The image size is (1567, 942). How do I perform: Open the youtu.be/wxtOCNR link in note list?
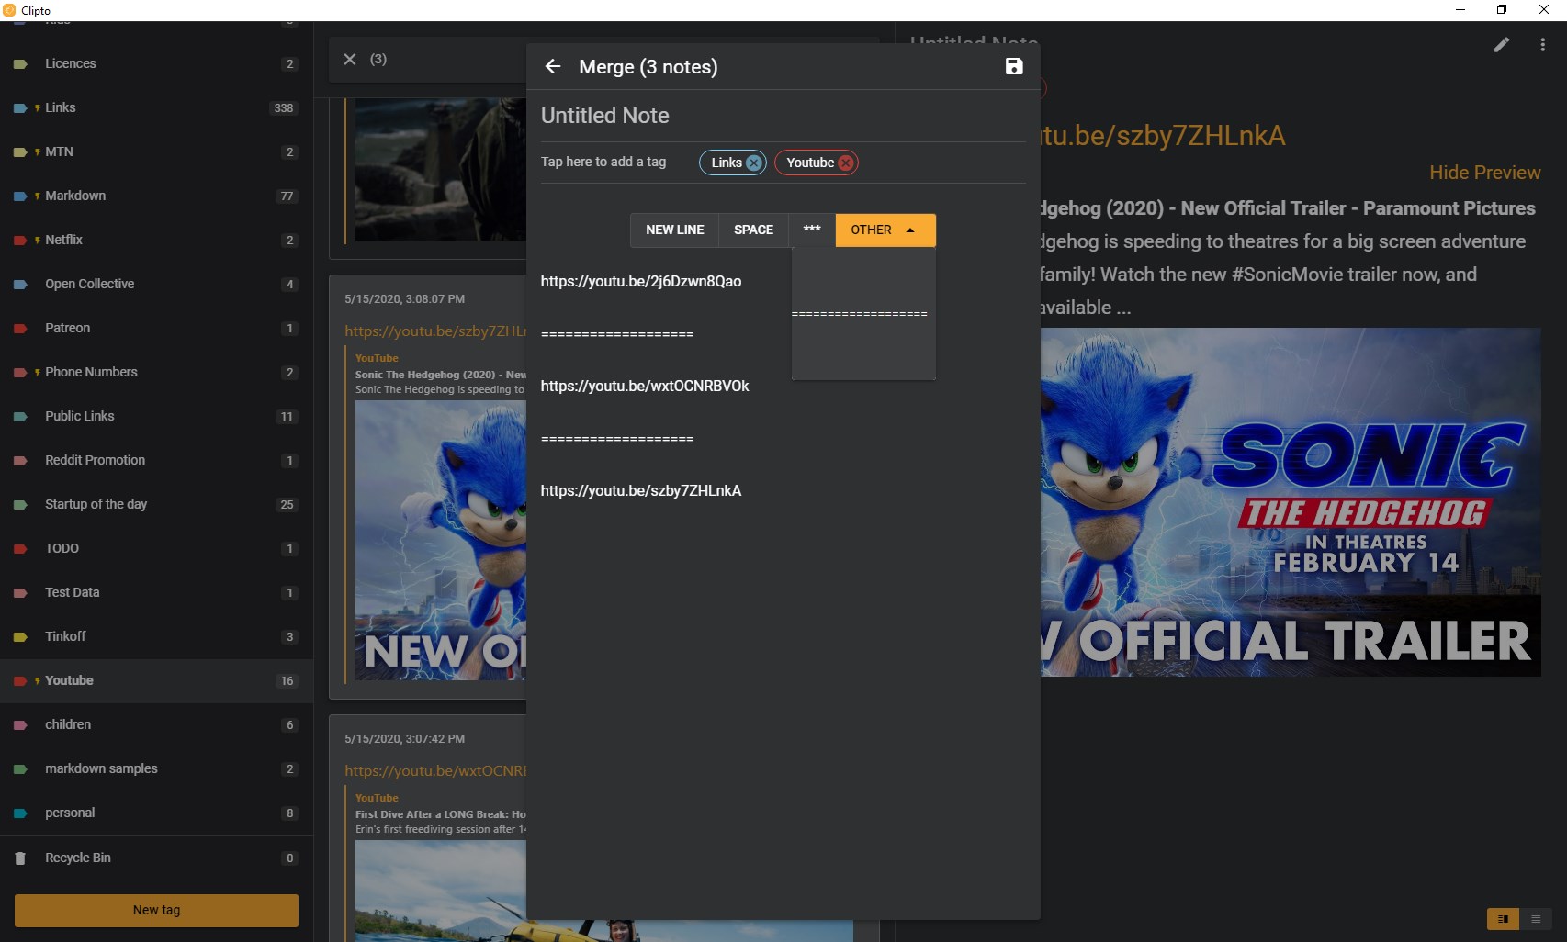(x=435, y=770)
